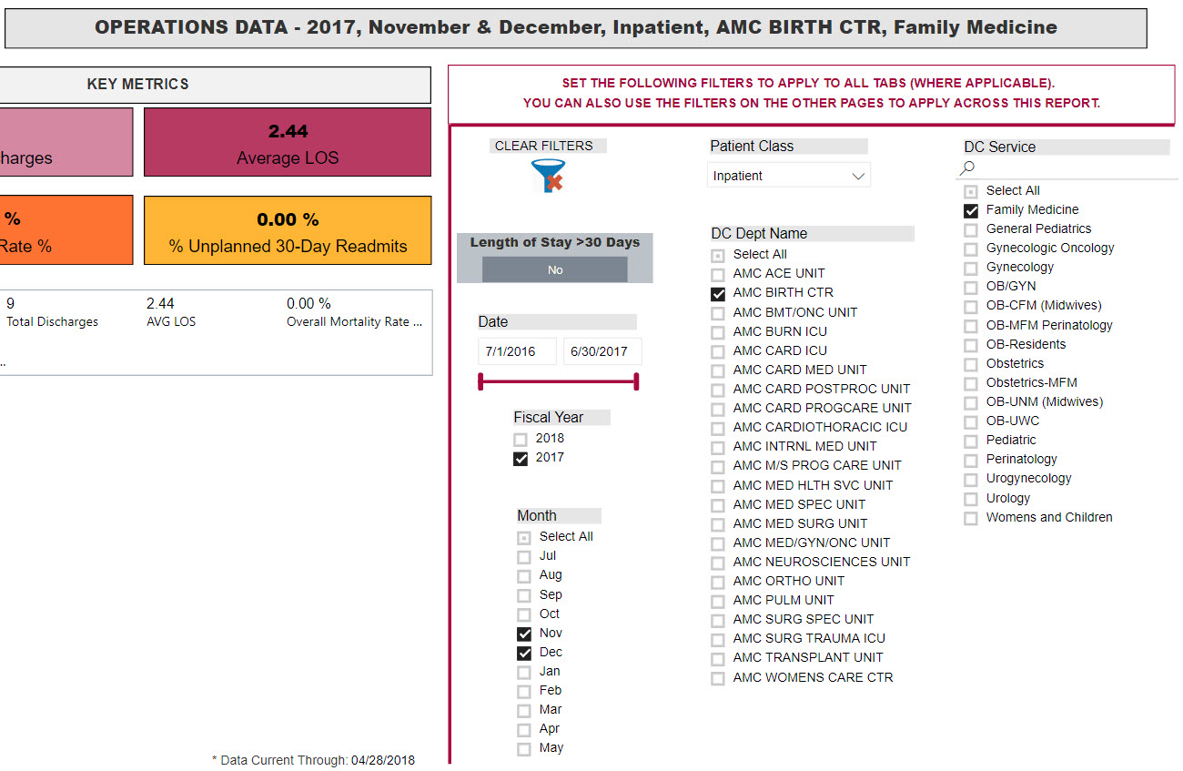
Task: Click the Average LOS 2.44 card
Action: pyautogui.click(x=288, y=142)
